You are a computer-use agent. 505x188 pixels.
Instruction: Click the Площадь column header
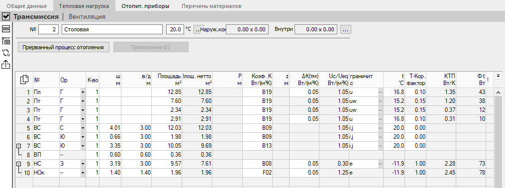pos(167,80)
